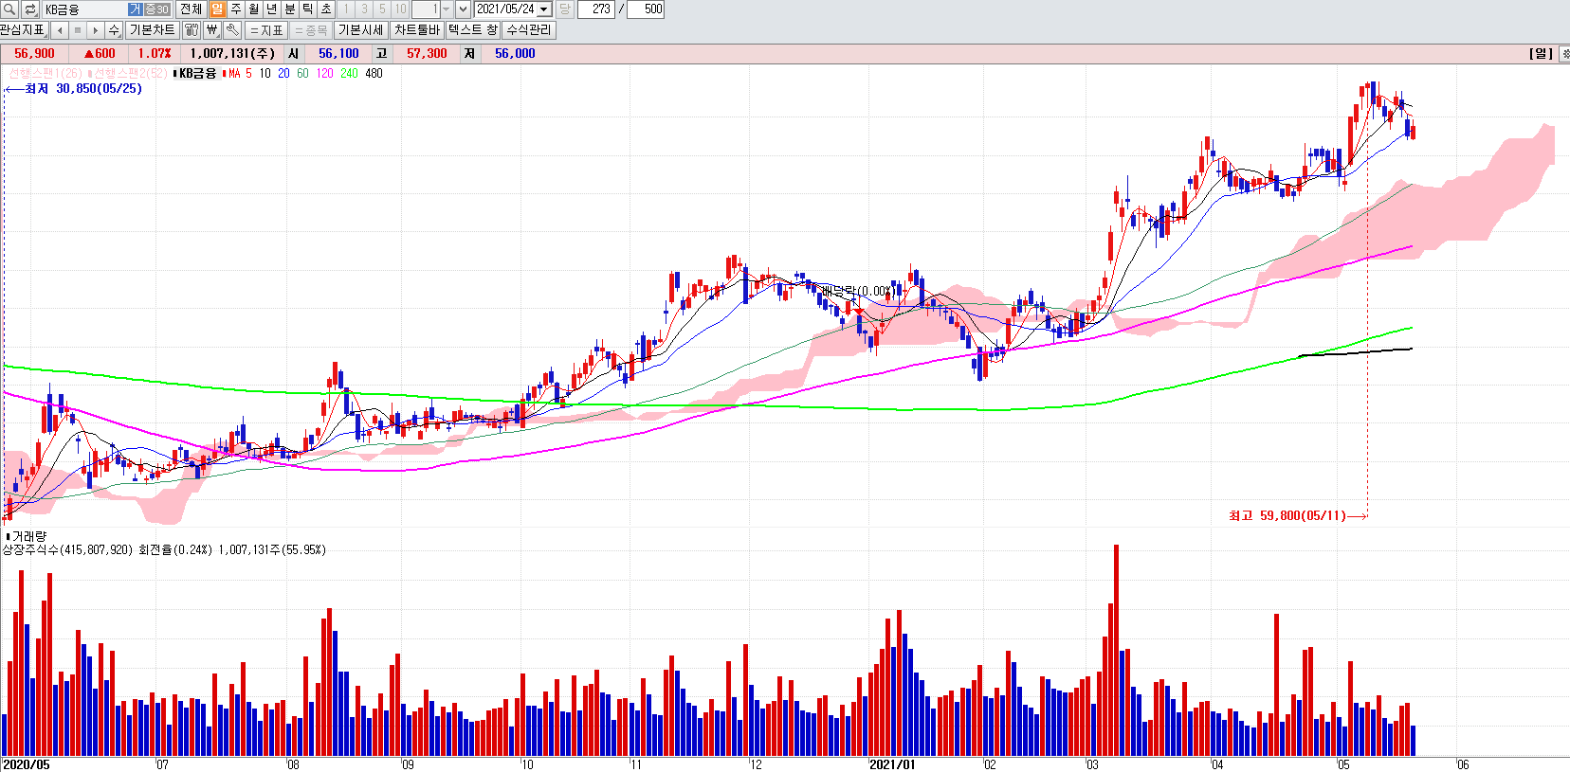Open the 관심지표 dropdown
The width and height of the screenshot is (1570, 772).
[24, 30]
